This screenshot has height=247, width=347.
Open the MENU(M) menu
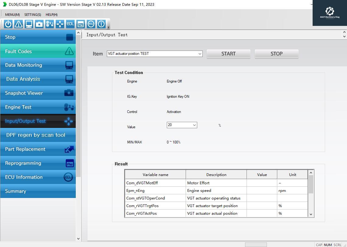[x=12, y=15]
